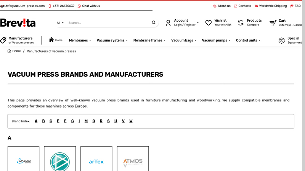Click the page vertical scrollbar

(303, 85)
